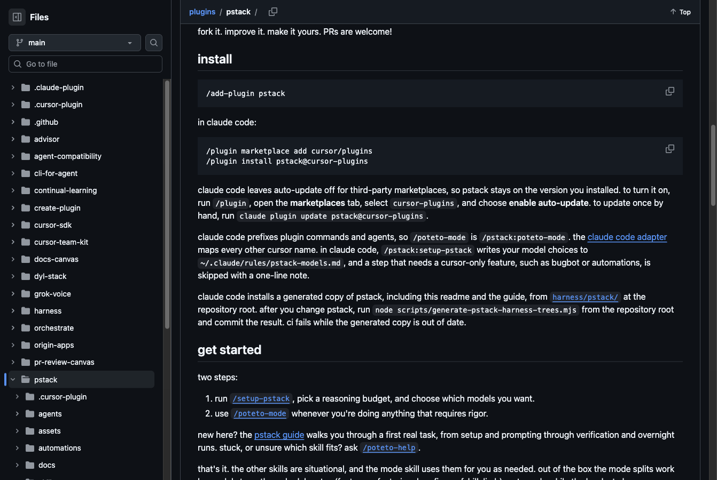Screen dimensions: 717x480
Task: Expand the agent-compatibility folder
Action: coord(13,156)
